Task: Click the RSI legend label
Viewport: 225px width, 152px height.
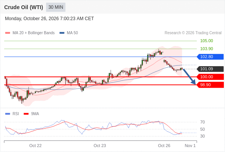Action: 16,114
